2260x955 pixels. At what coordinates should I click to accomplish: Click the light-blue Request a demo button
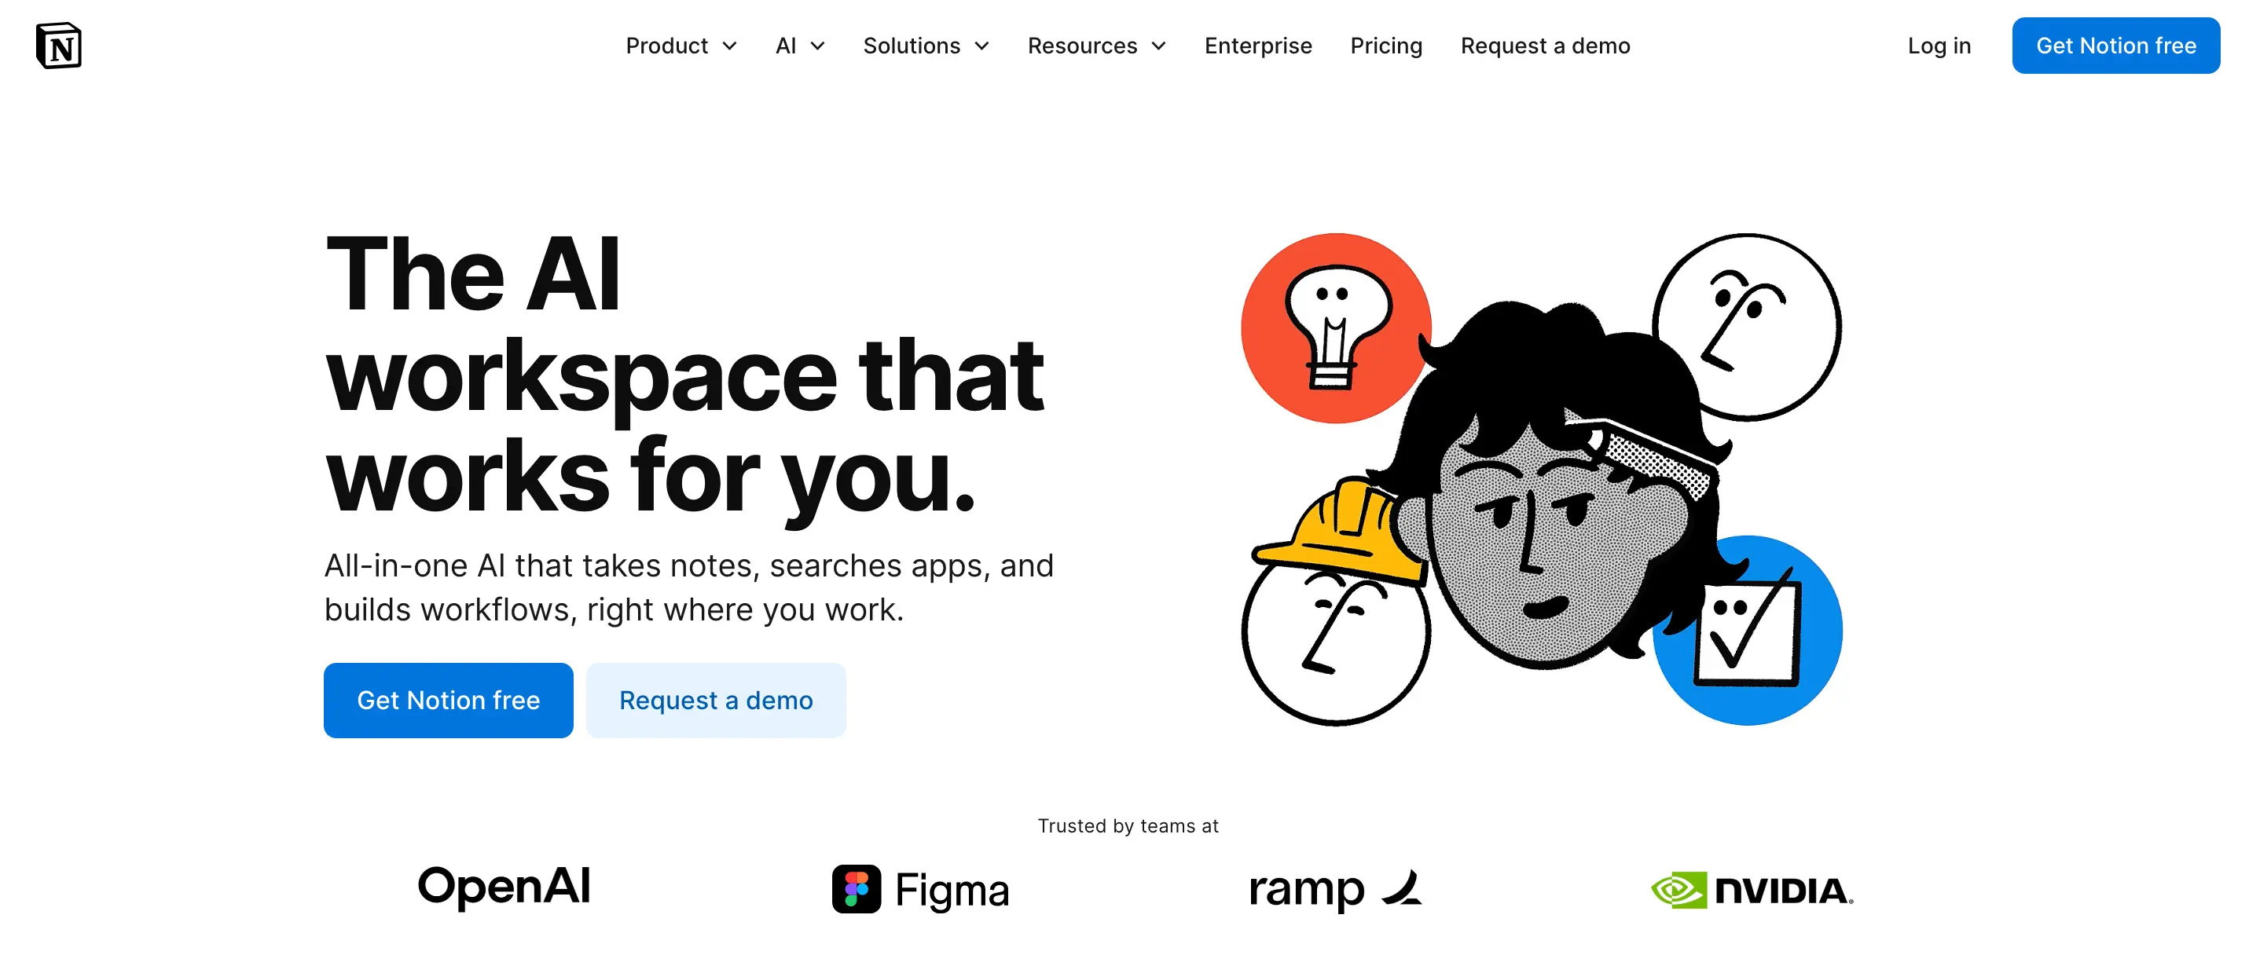click(716, 700)
